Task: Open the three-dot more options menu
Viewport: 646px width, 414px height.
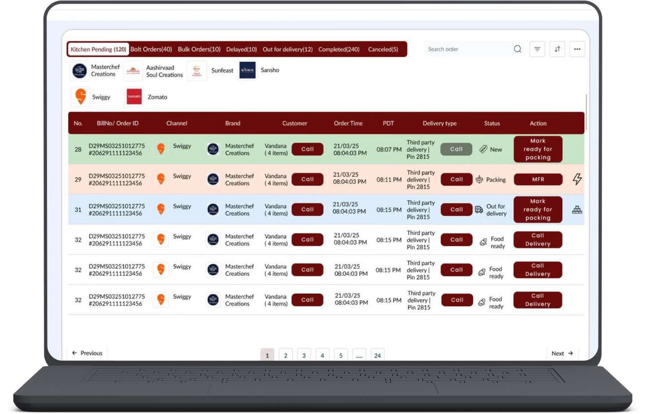Action: (577, 49)
